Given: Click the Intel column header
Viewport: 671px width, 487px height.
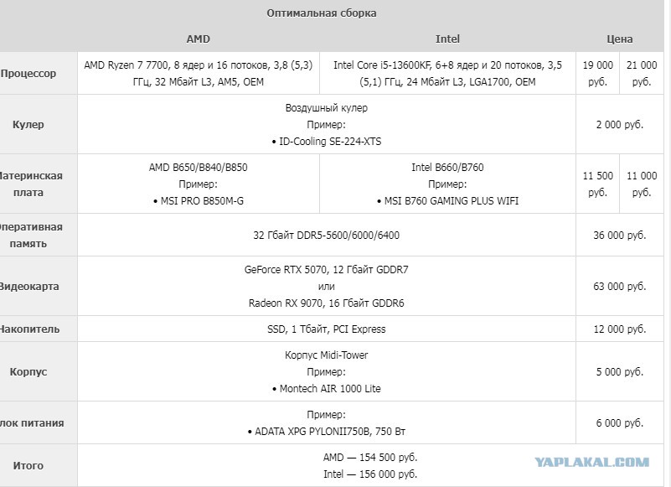Looking at the screenshot, I should pyautogui.click(x=447, y=39).
